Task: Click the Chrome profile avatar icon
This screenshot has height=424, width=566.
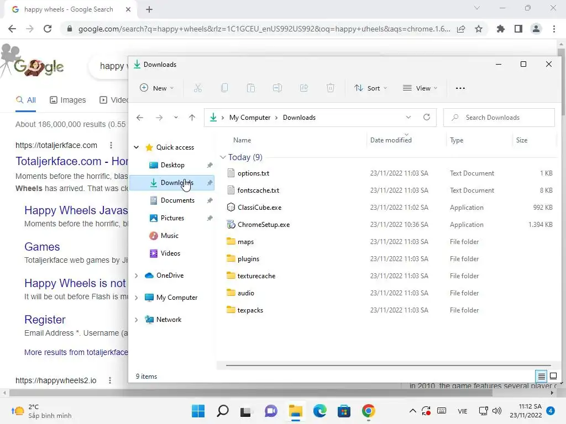Action: click(x=536, y=29)
